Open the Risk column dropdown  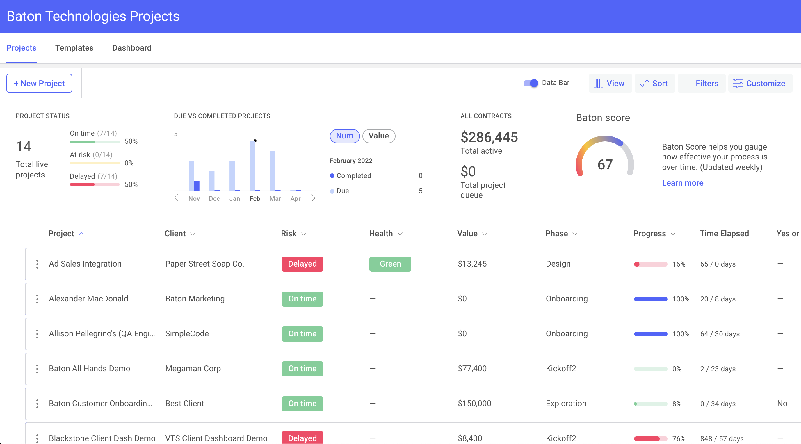pos(304,234)
